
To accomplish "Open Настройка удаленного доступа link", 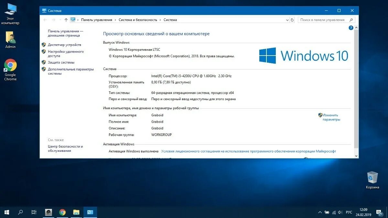I will [66, 54].
